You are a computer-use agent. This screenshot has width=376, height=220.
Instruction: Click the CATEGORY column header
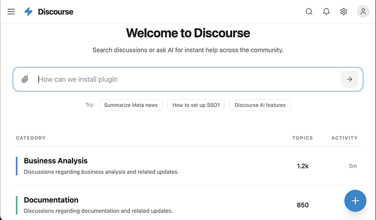31,138
